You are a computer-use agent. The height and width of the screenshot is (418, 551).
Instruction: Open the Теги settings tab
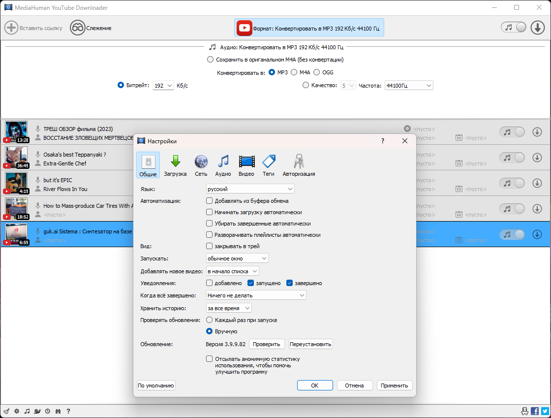click(269, 165)
